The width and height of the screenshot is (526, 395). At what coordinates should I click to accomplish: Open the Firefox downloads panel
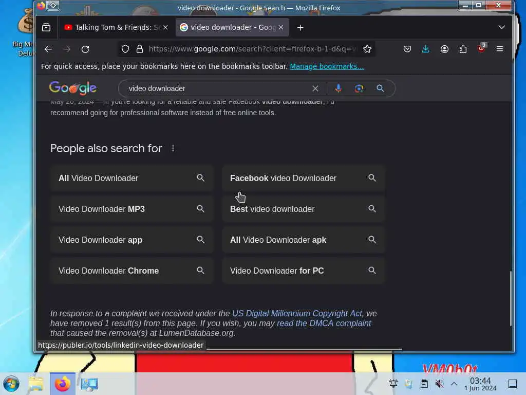pos(426,49)
